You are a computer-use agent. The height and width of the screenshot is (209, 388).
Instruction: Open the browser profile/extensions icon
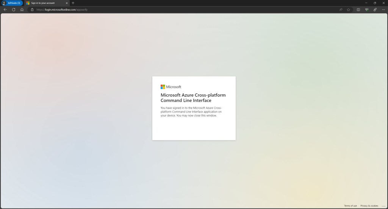click(x=375, y=9)
